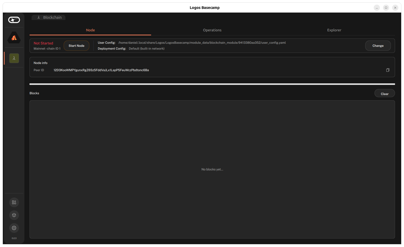Click the Change config button

(378, 46)
